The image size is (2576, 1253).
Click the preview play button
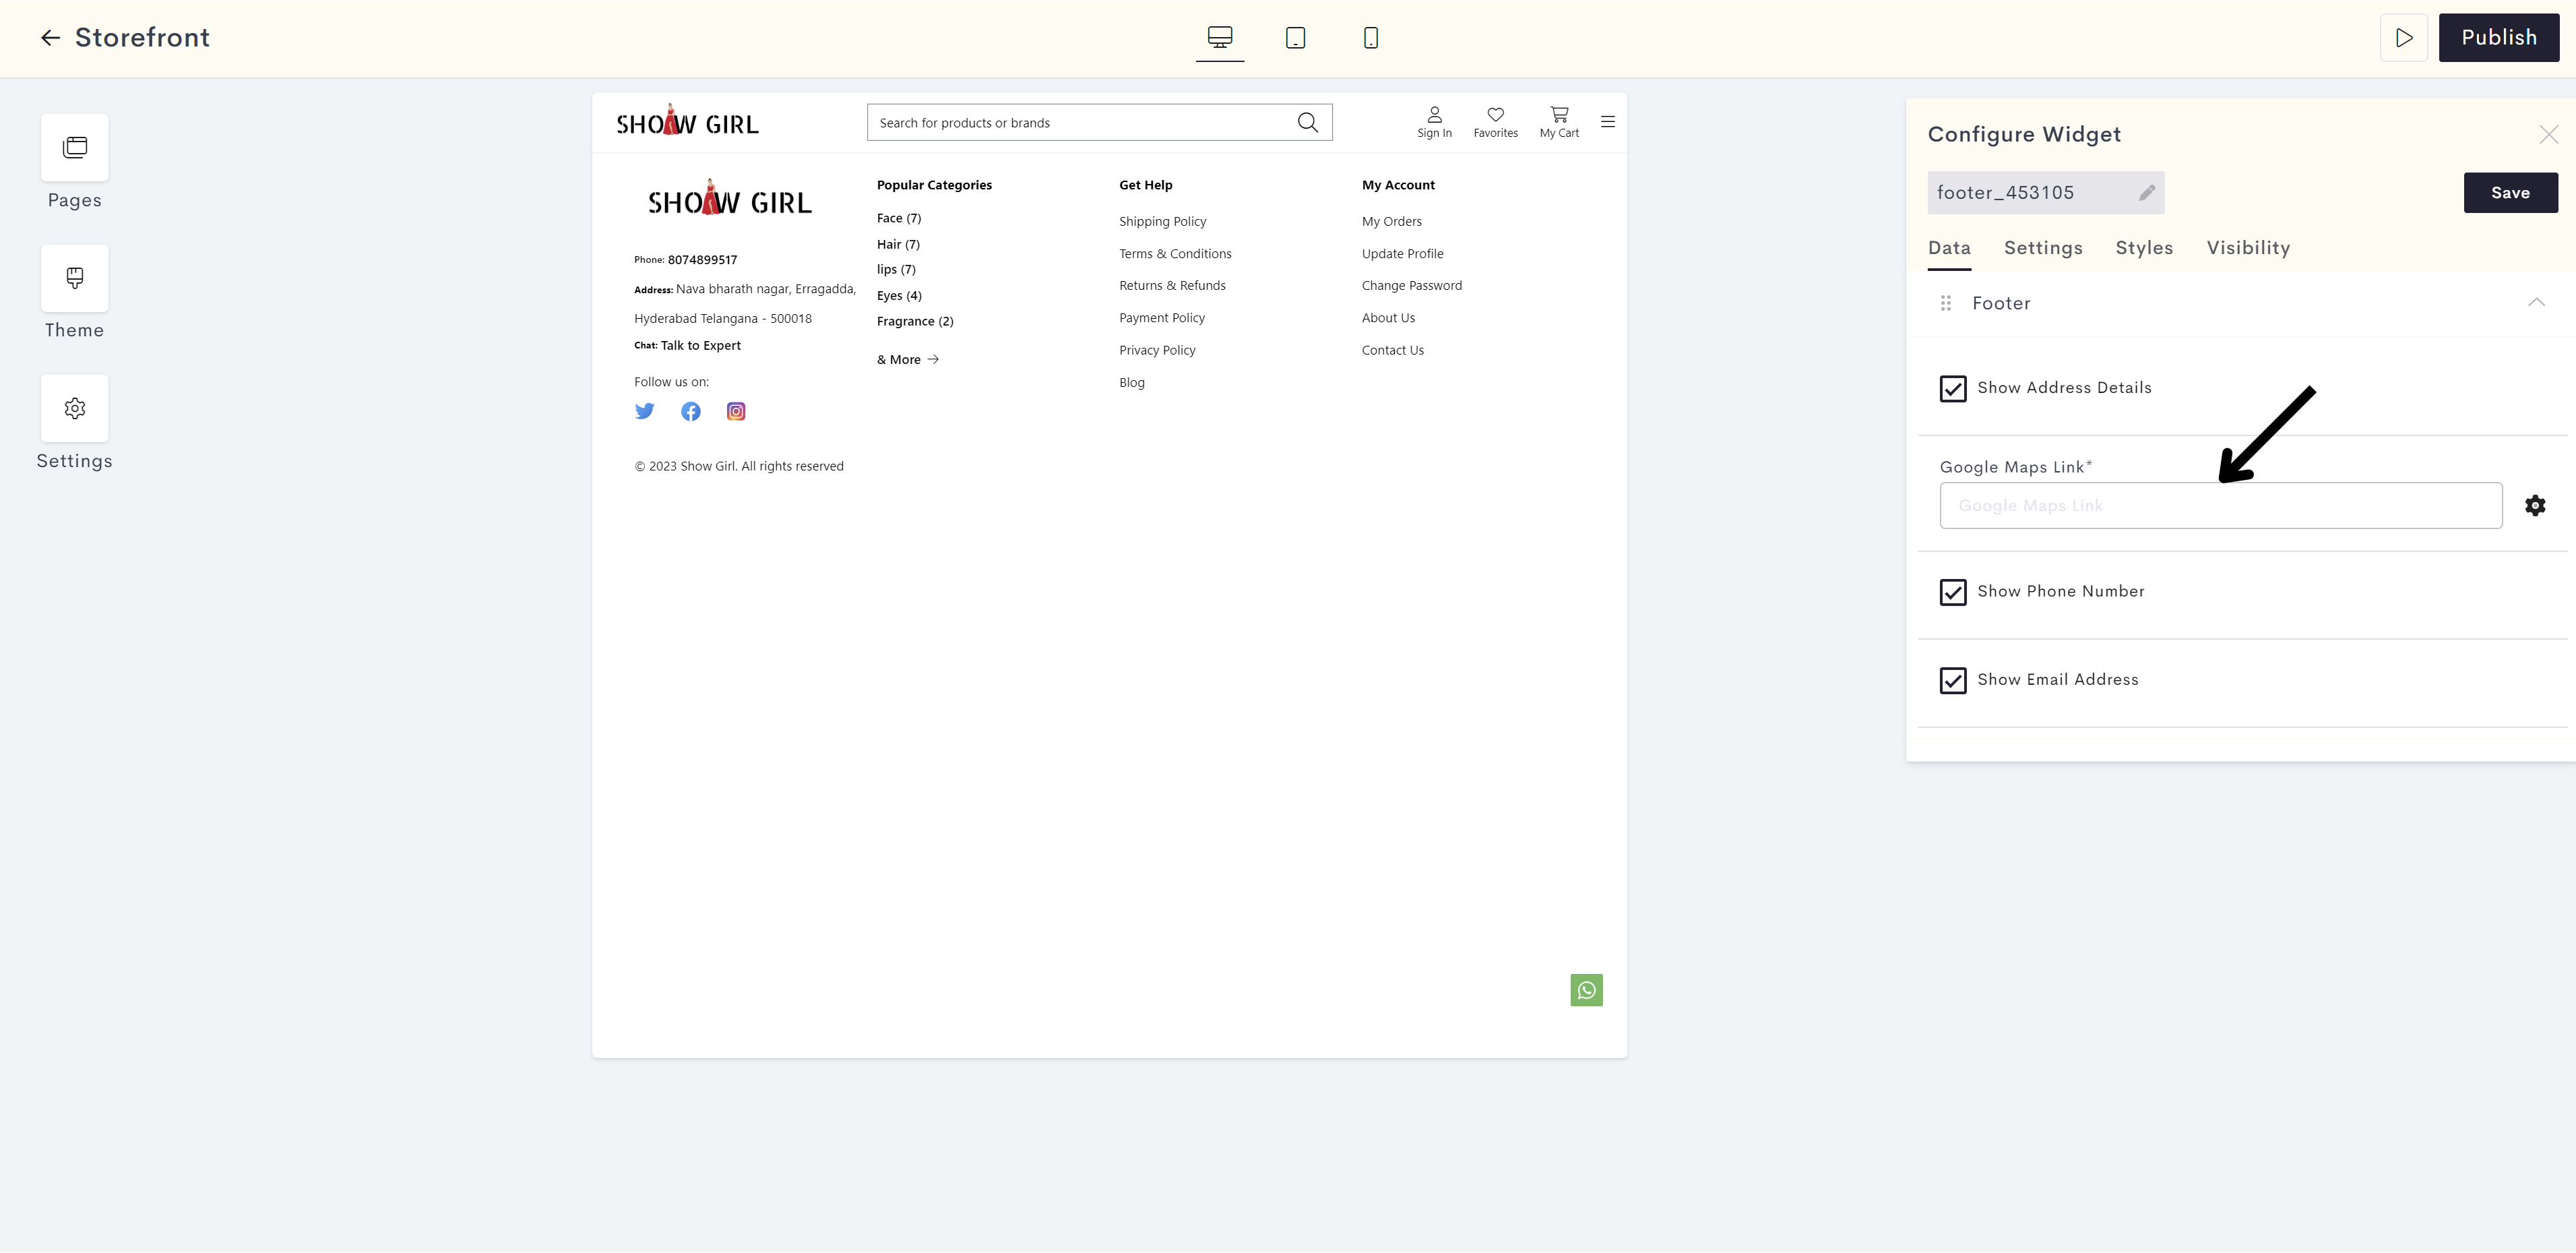2404,38
